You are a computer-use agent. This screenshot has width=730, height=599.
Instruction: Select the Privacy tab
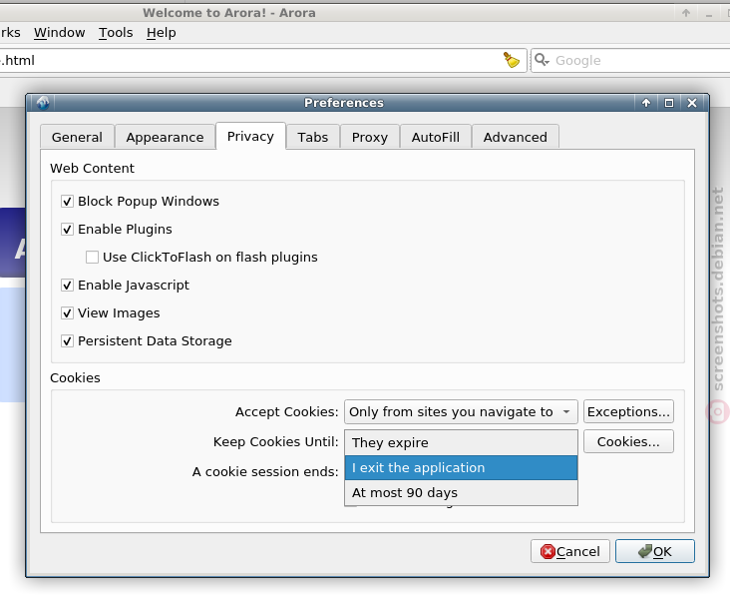point(250,136)
